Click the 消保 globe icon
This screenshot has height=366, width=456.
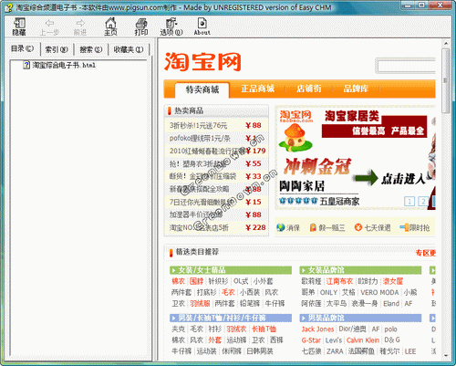(281, 227)
